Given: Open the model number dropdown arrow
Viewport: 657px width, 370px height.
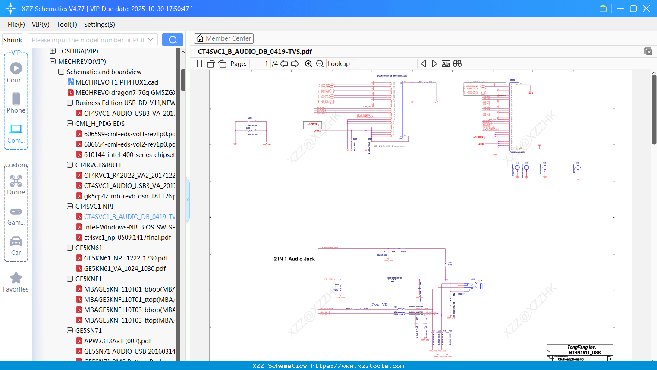Looking at the screenshot, I should 151,40.
